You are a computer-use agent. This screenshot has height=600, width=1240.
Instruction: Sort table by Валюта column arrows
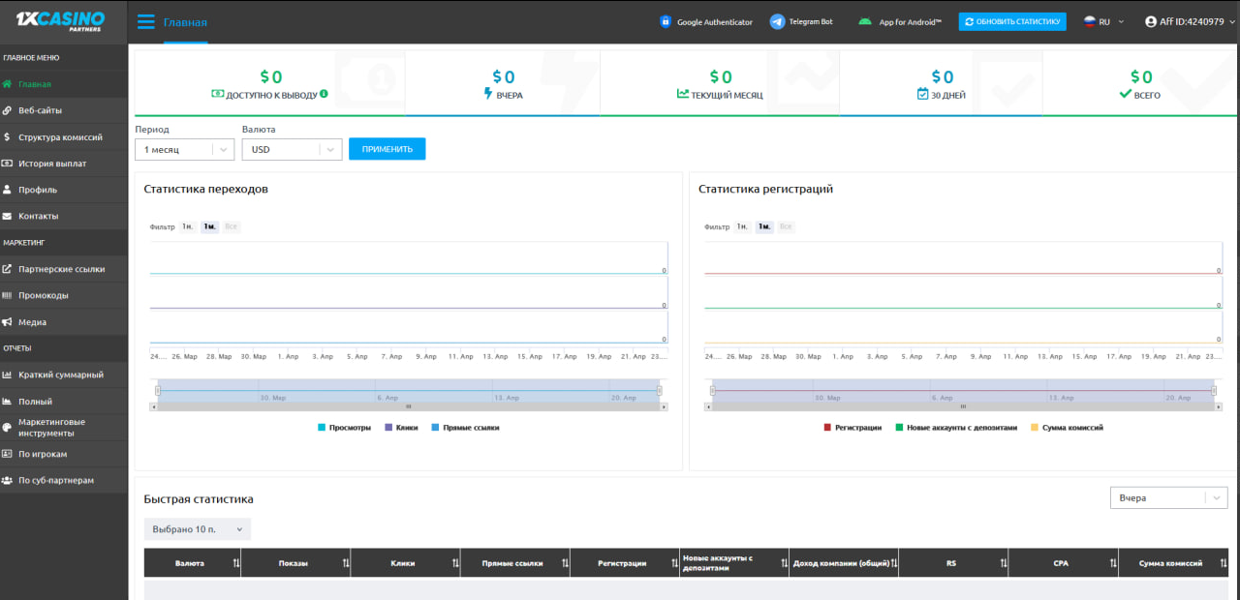point(236,563)
